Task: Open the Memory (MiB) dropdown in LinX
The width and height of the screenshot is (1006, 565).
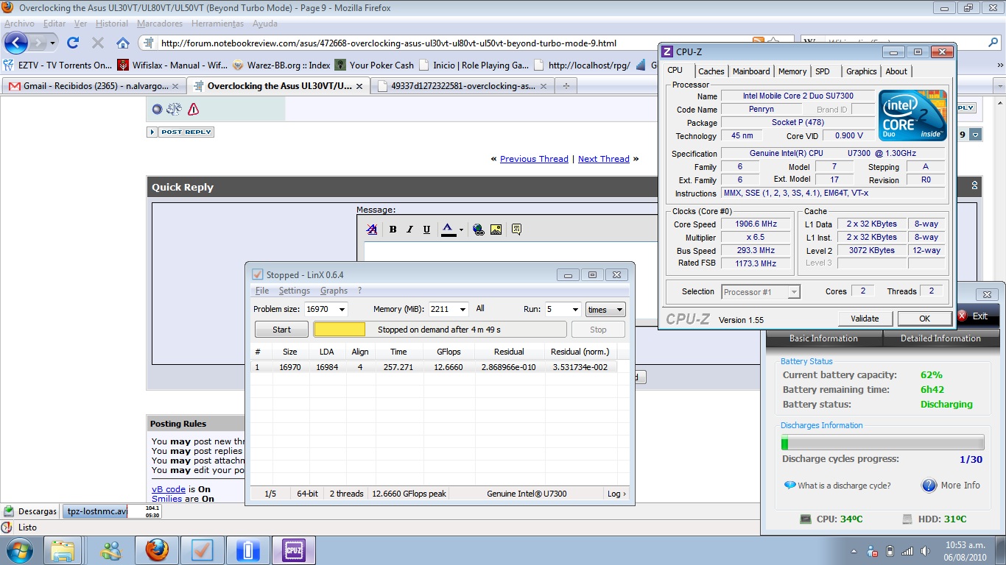Action: (462, 310)
